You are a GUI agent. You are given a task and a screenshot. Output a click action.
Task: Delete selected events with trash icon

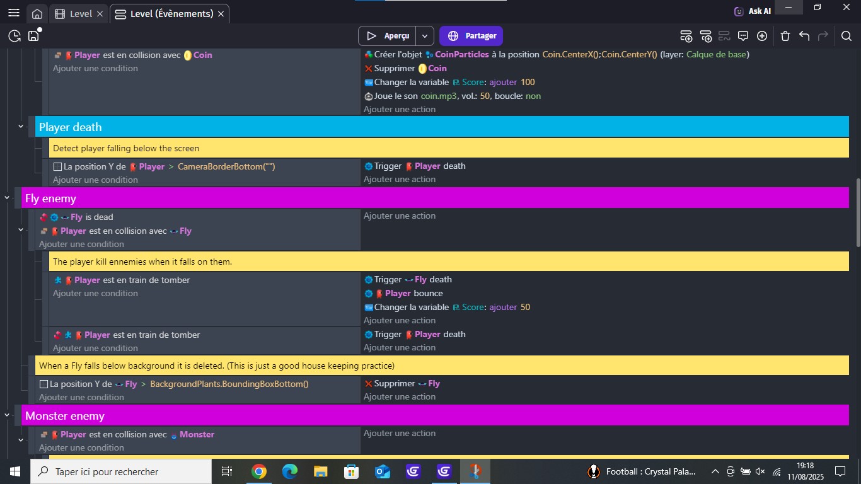pos(785,36)
